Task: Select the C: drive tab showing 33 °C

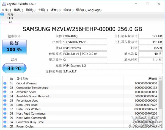Action: click(10, 18)
